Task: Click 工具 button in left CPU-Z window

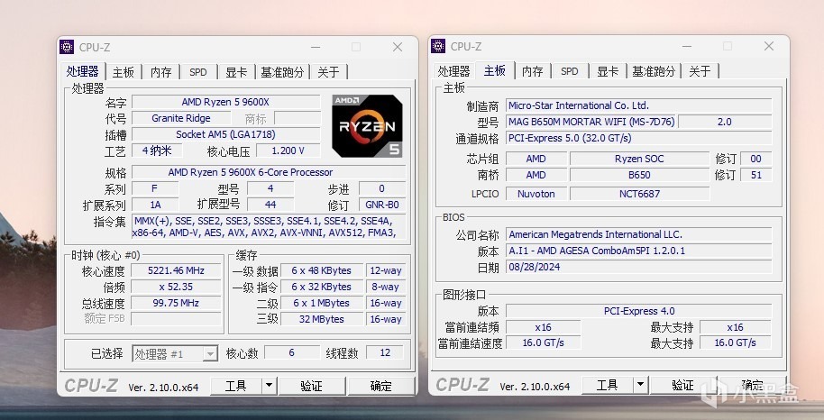Action: [236, 386]
